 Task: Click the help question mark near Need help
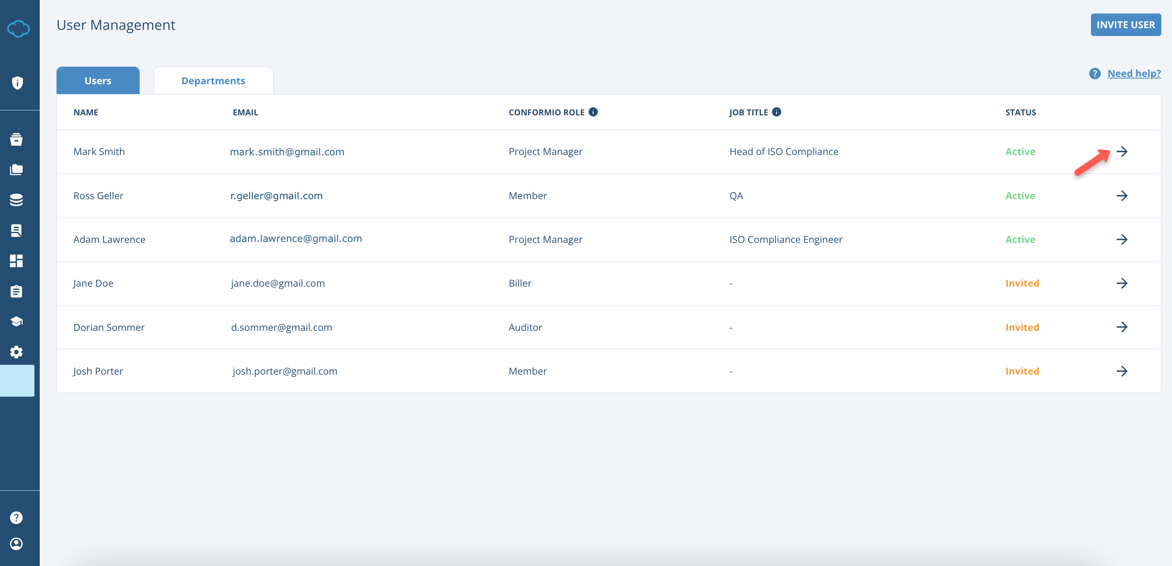pos(1095,73)
